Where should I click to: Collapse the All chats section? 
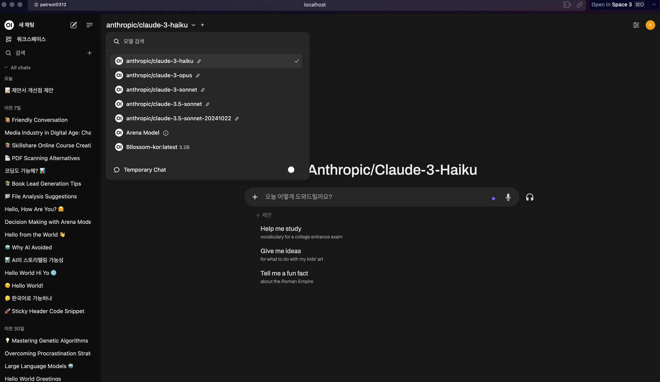coord(6,68)
